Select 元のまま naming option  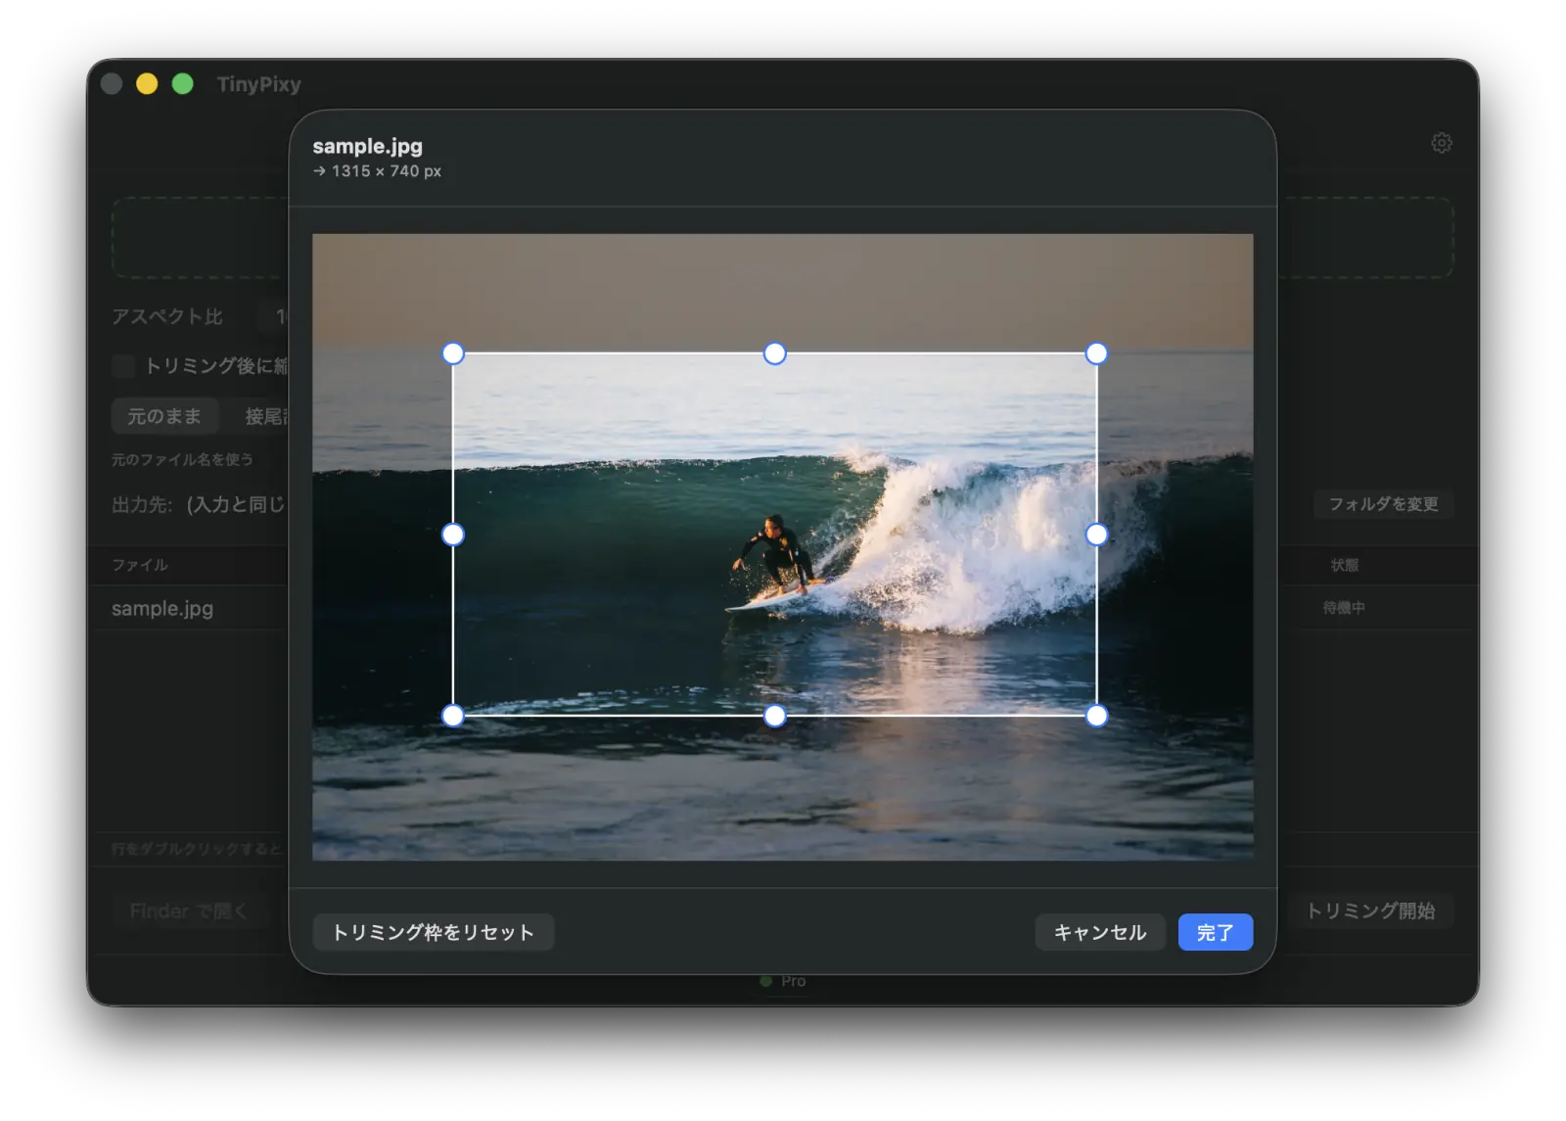[x=163, y=416]
